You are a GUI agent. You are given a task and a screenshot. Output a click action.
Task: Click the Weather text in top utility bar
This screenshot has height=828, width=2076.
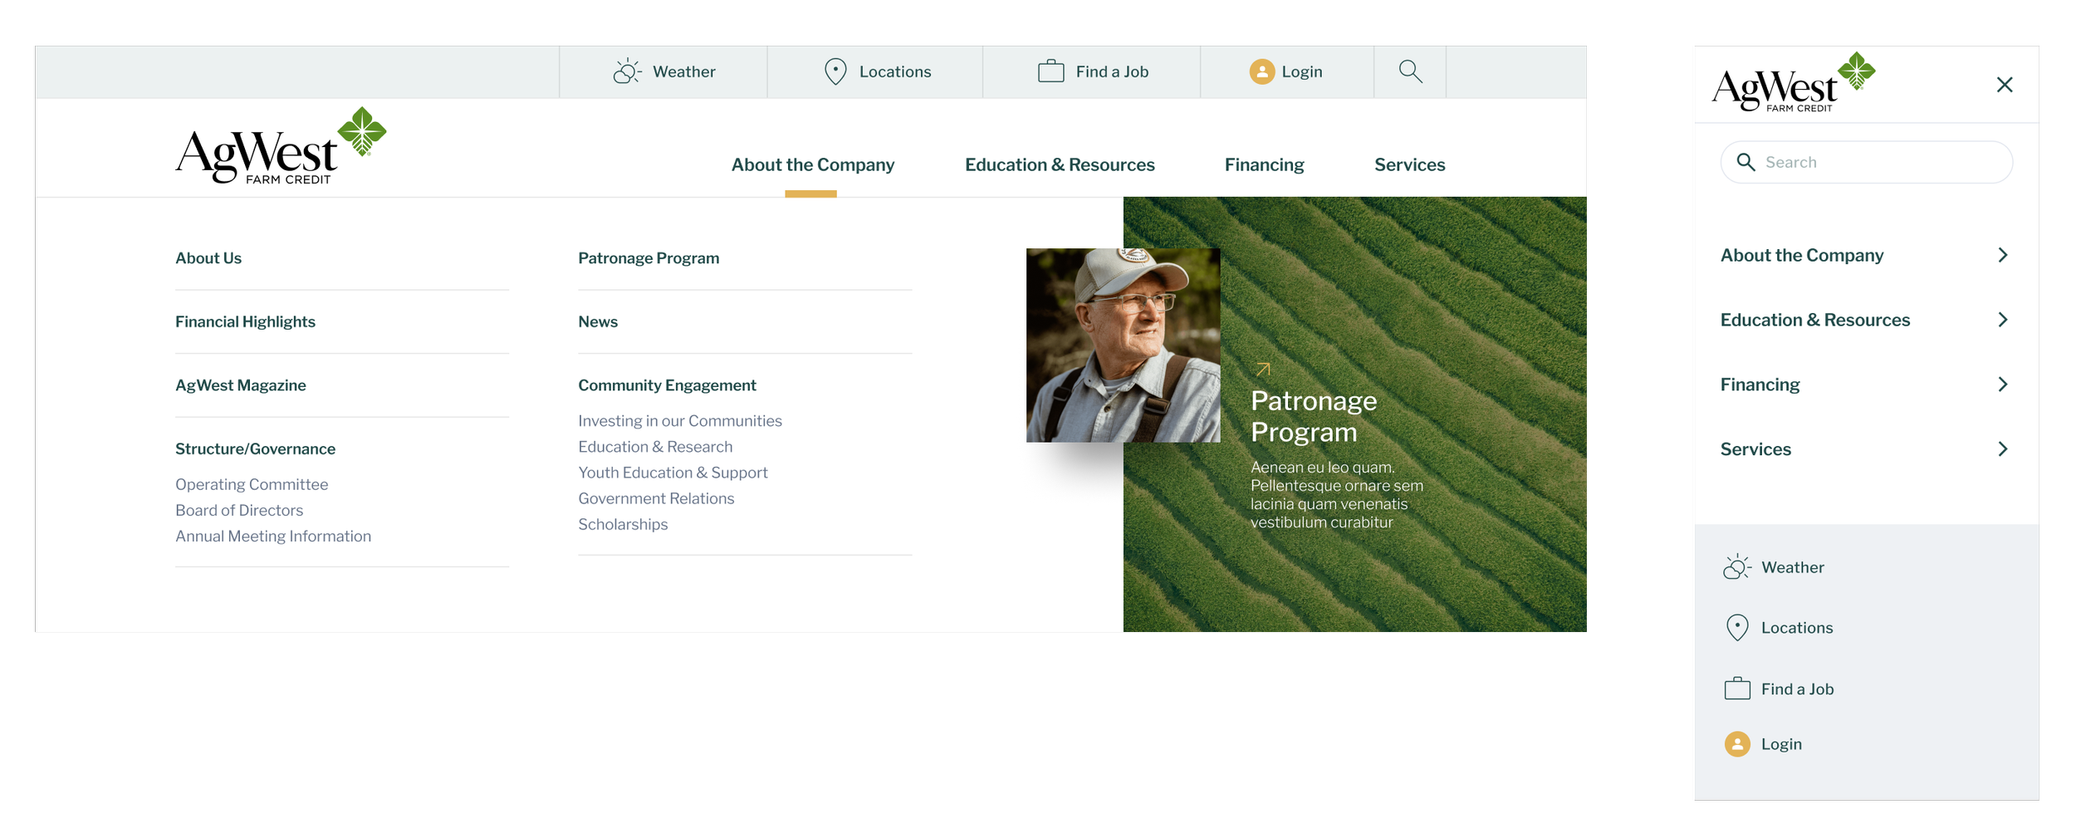click(683, 72)
